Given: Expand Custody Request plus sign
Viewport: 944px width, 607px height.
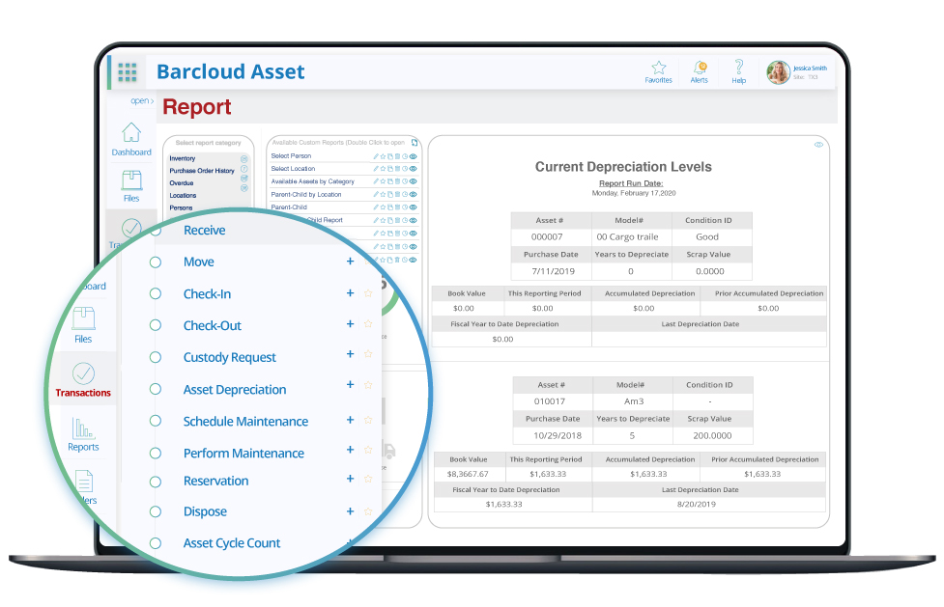Looking at the screenshot, I should point(350,354).
